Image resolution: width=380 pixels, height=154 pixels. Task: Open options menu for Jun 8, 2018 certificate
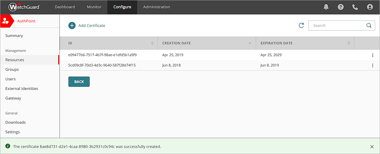pos(373,65)
